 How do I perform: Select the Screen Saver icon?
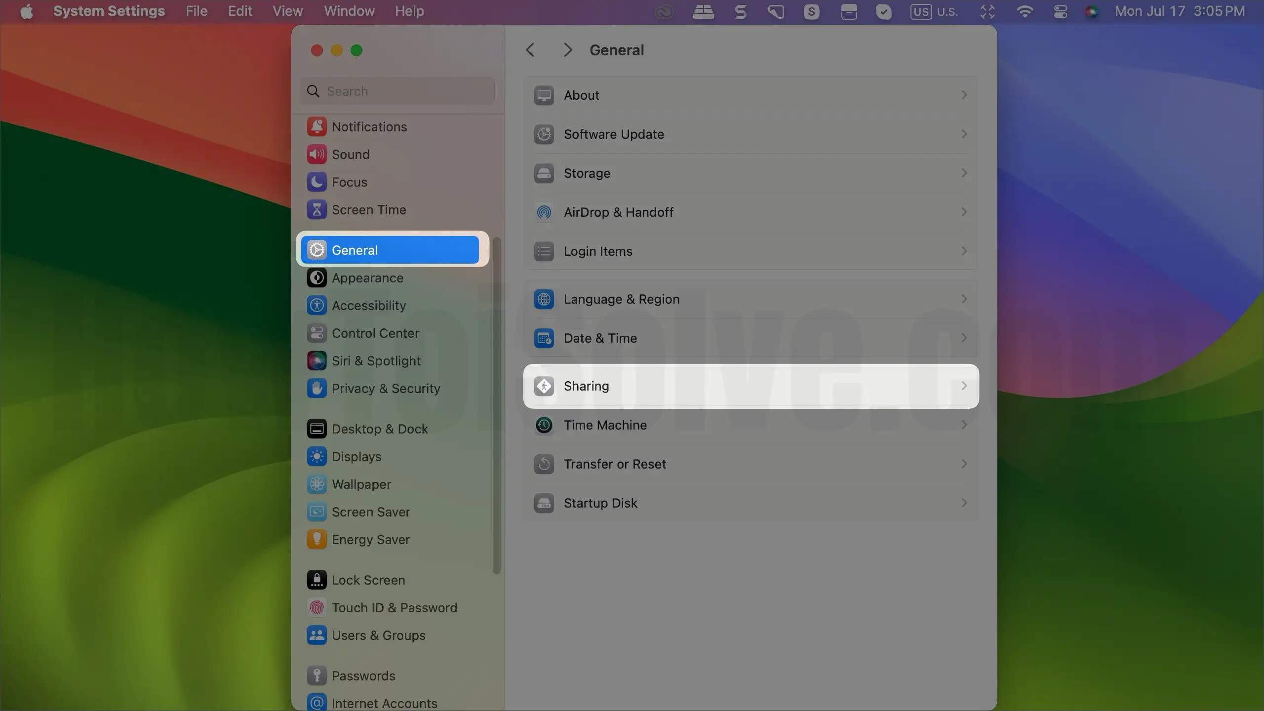(x=316, y=512)
